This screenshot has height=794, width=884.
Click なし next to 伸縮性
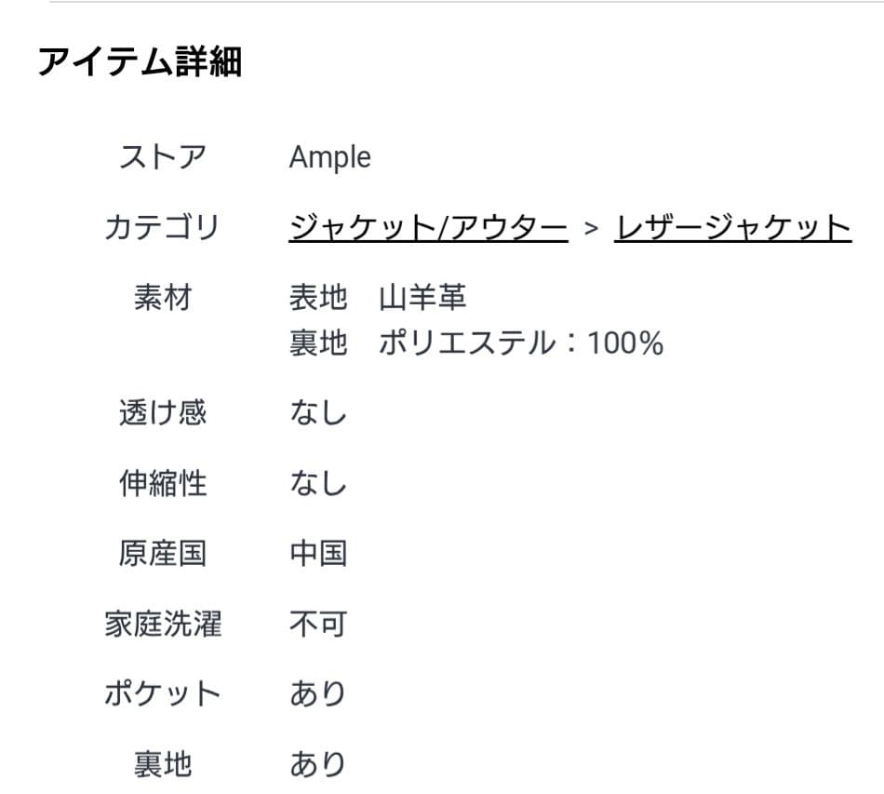[318, 483]
